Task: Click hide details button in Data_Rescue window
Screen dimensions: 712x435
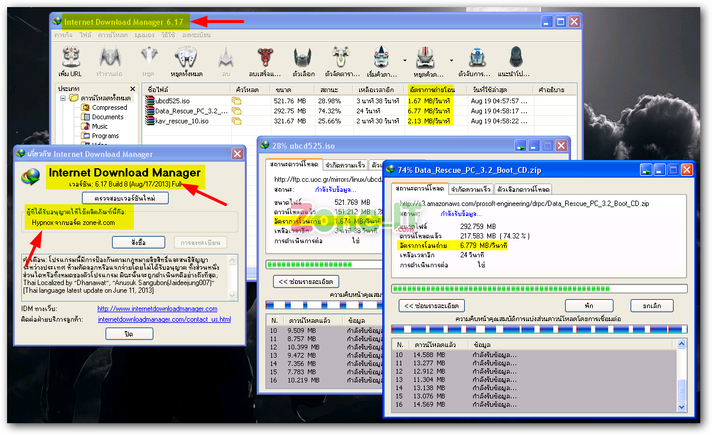Action: 432,306
